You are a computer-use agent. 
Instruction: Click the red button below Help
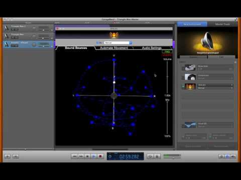click(167, 55)
